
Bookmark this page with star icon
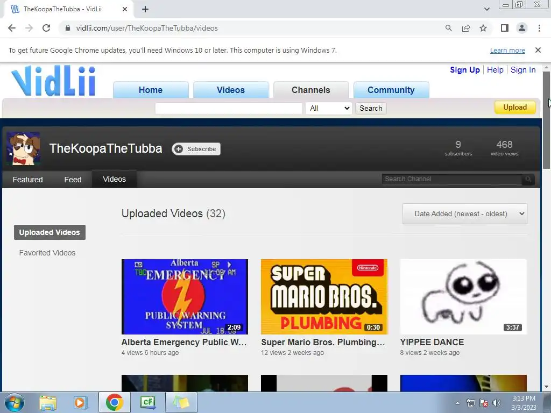(483, 28)
